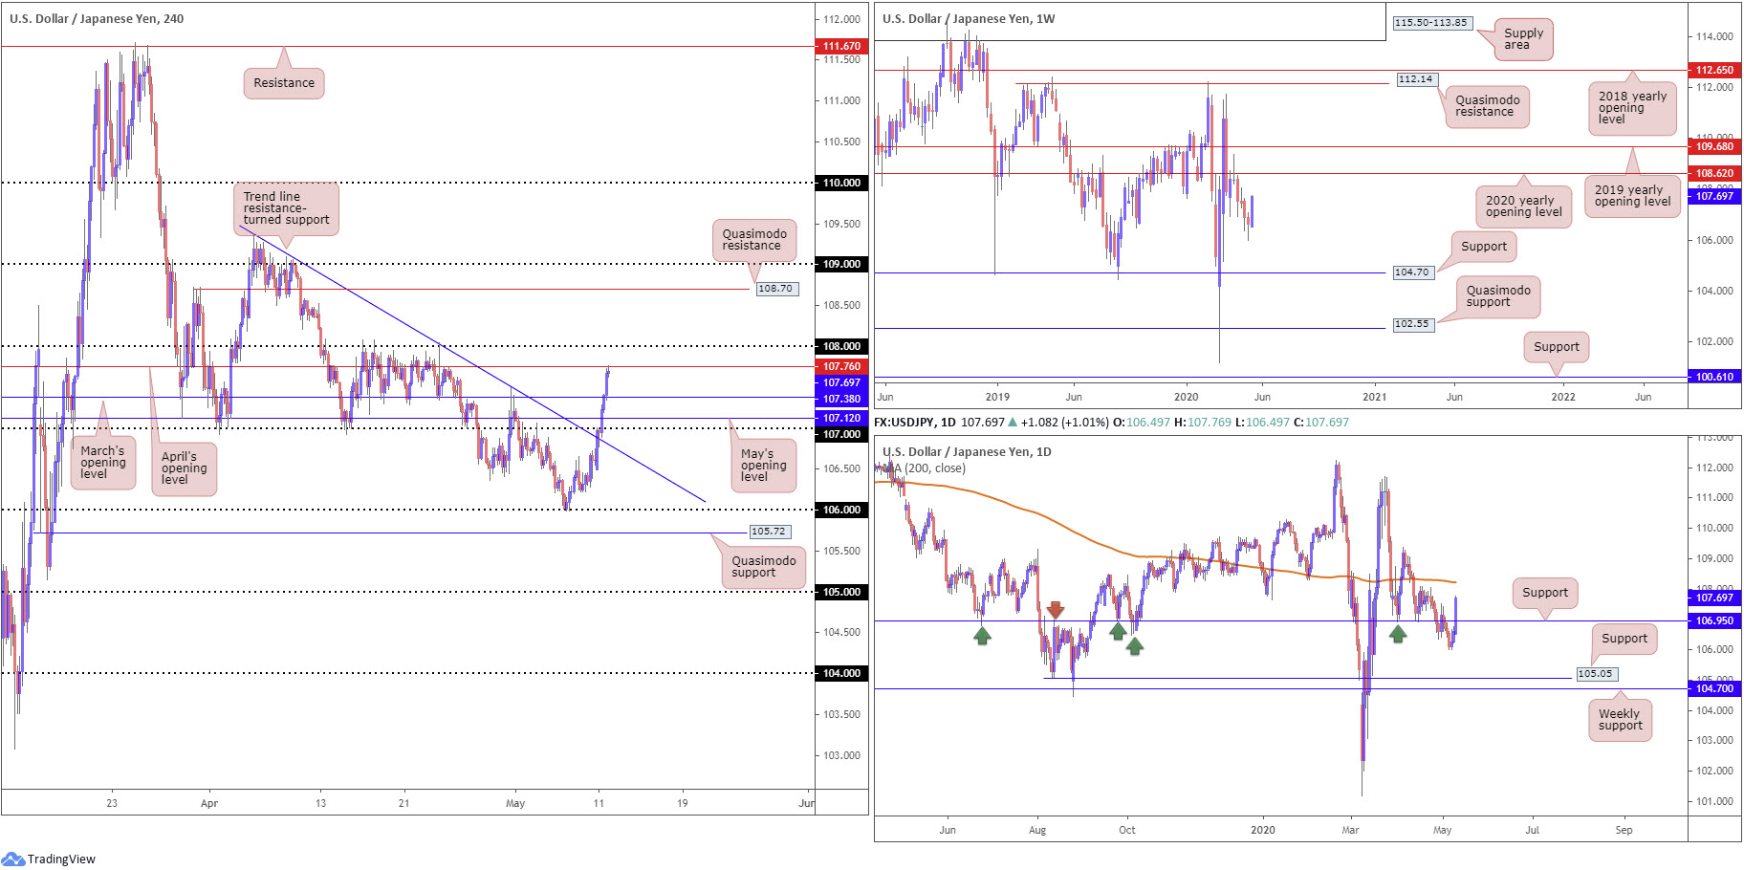
Task: Select the 102.55 tag on weekly chart
Action: (x=1411, y=324)
